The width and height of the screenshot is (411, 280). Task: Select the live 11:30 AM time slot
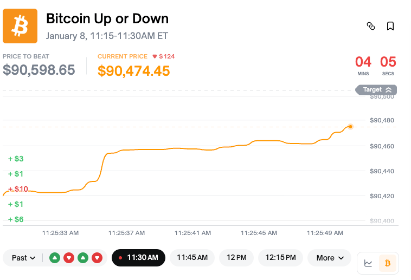pyautogui.click(x=138, y=258)
